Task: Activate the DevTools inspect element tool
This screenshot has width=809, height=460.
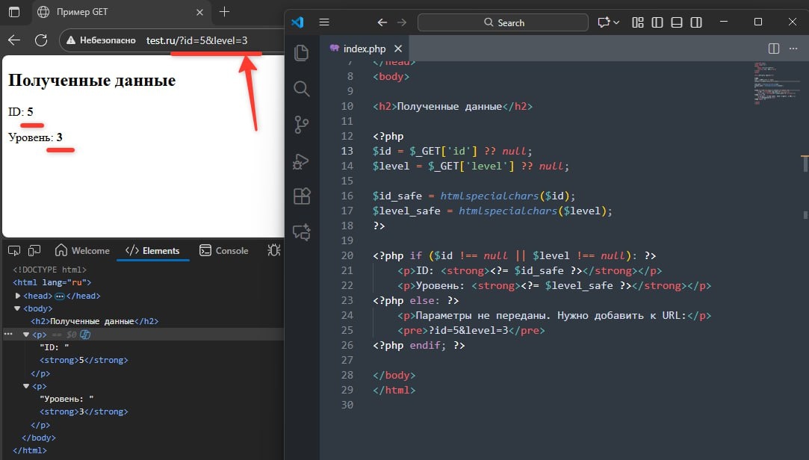Action: pos(14,251)
